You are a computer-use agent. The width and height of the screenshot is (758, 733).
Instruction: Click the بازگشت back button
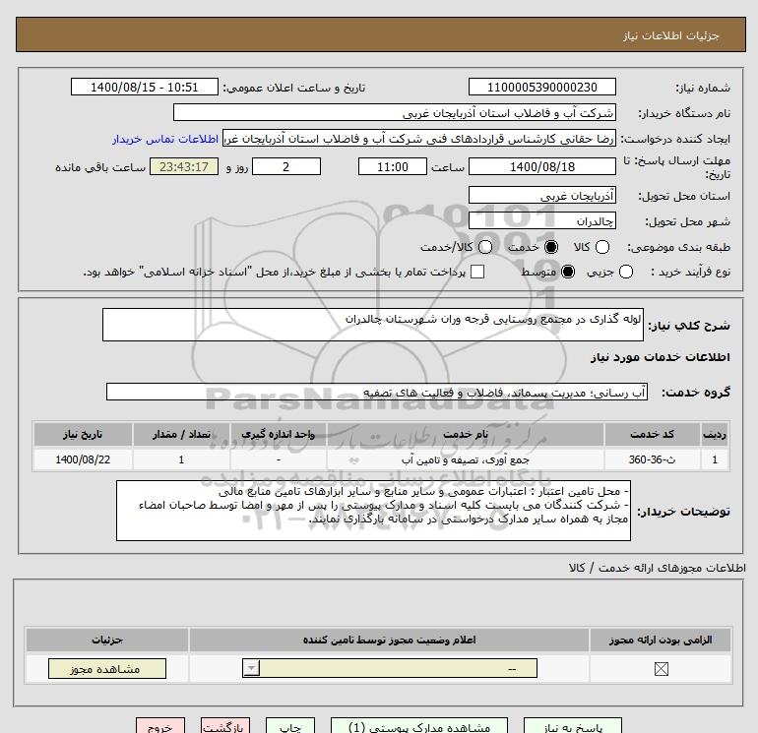225,726
